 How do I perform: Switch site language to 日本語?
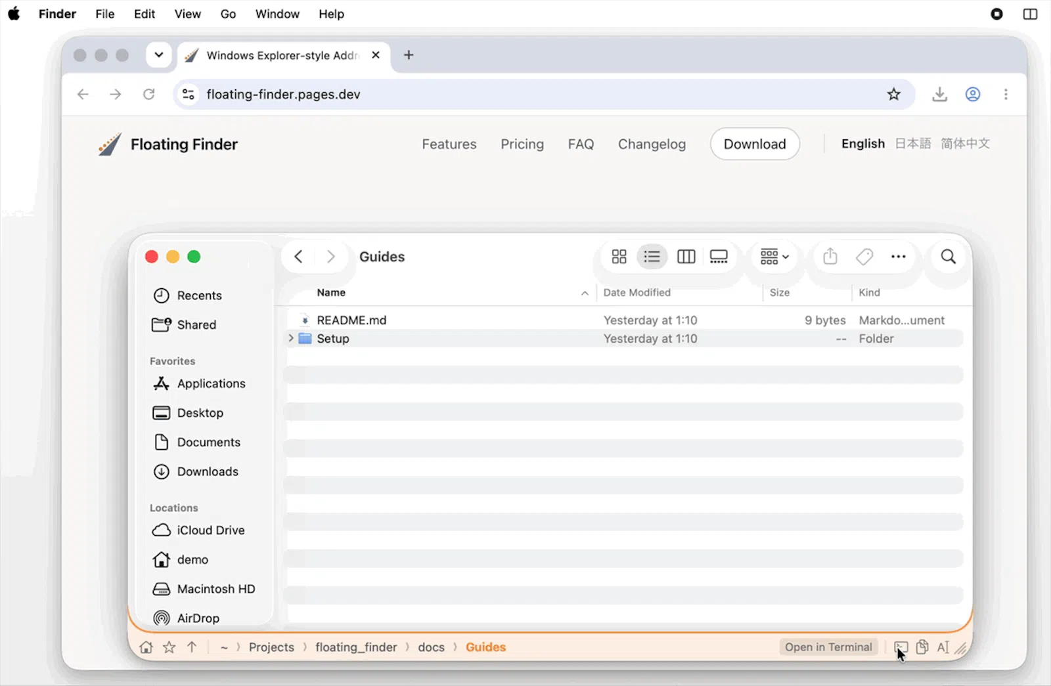click(x=913, y=144)
